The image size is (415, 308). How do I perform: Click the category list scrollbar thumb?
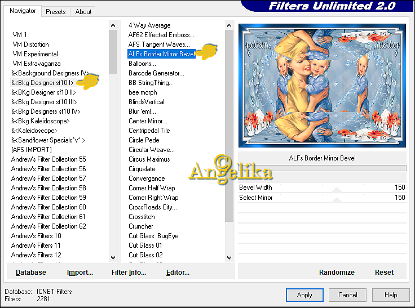pos(113,52)
